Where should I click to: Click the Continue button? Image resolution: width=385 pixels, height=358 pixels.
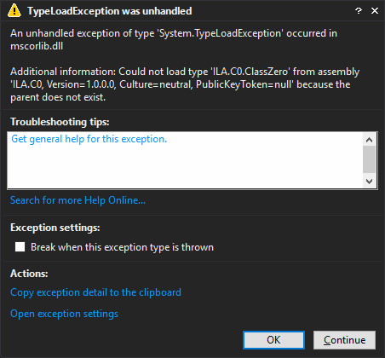tap(344, 340)
